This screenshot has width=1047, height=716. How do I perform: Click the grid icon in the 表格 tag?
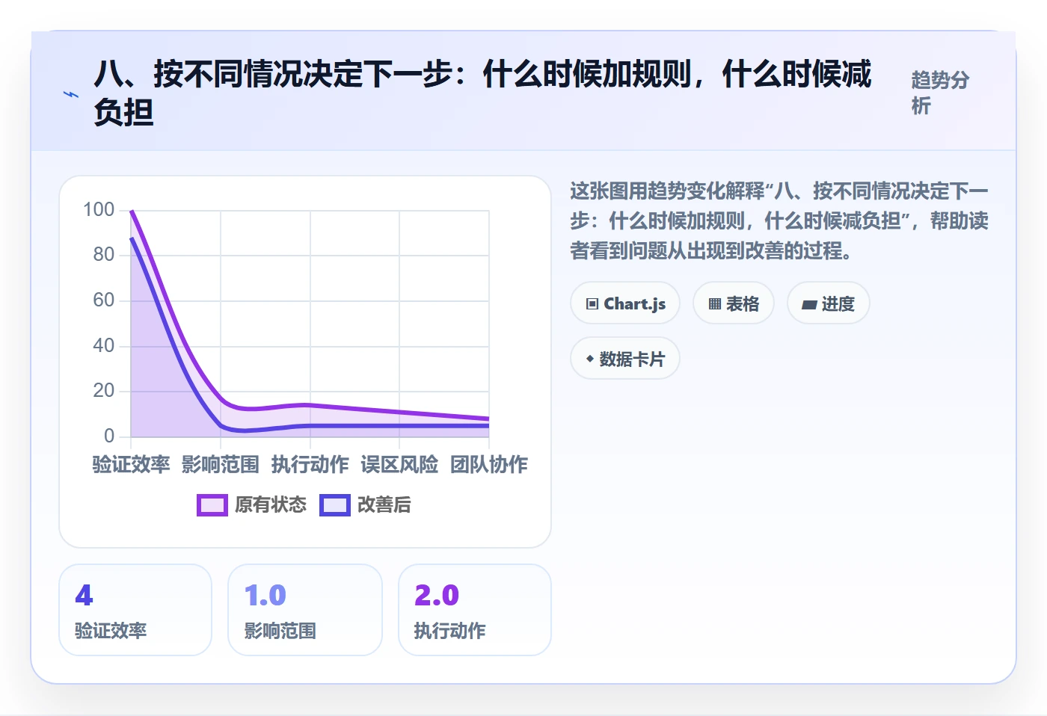click(715, 304)
